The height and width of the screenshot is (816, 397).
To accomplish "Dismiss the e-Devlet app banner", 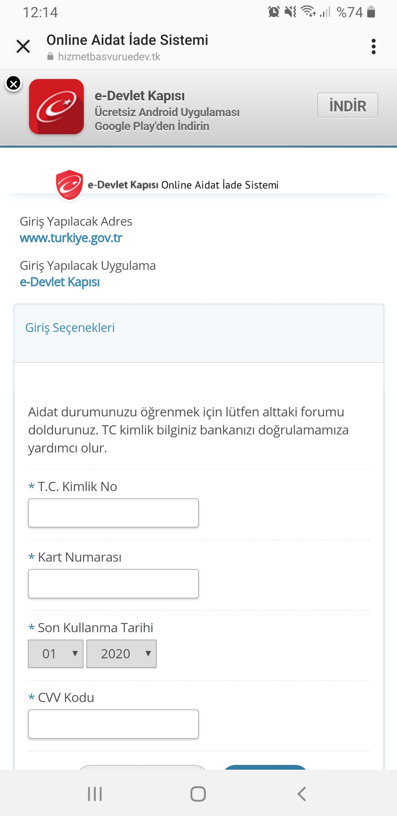I will 14,84.
